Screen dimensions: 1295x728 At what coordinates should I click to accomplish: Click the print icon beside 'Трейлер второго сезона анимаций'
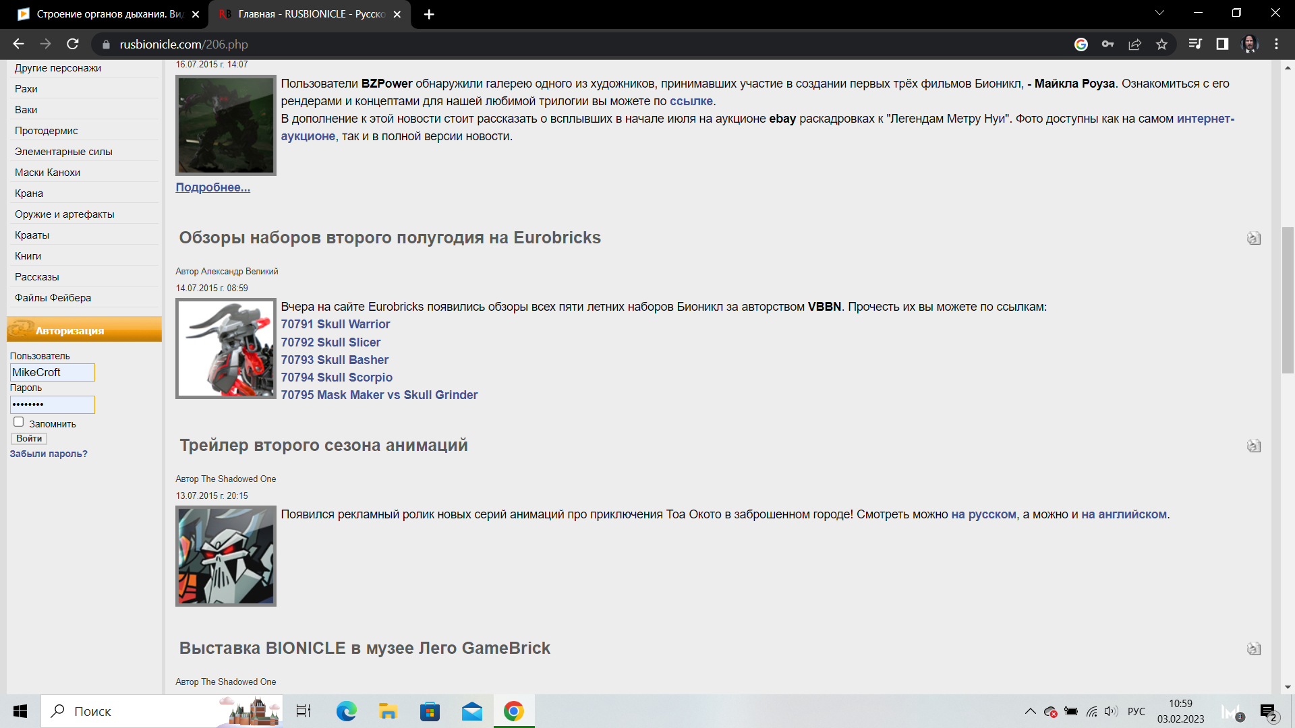point(1254,446)
